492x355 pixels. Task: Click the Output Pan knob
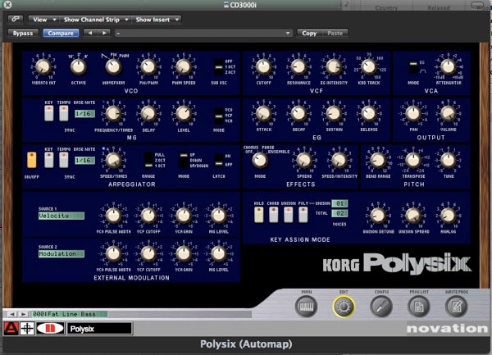(x=413, y=113)
